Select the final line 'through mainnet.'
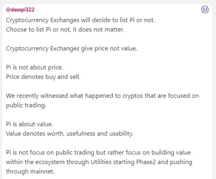Screen dimensions: 216x179 [x=30, y=171]
